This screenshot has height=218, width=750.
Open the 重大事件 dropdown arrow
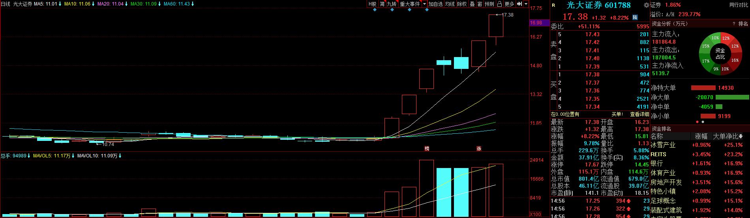coord(424,4)
